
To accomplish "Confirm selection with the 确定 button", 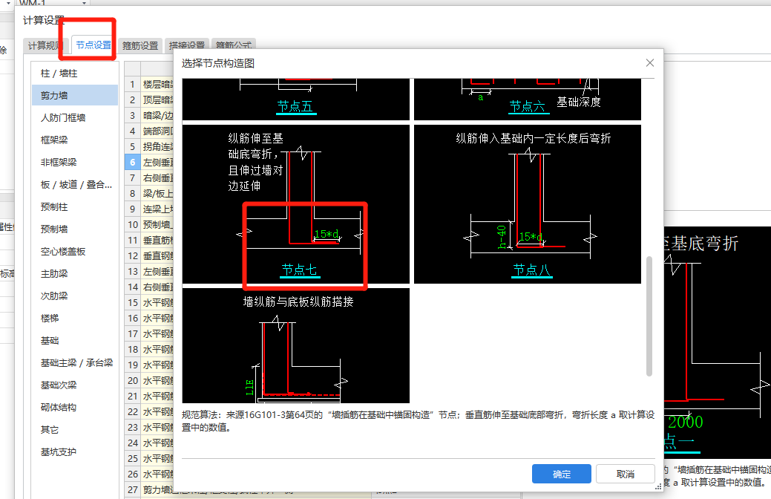I will pos(562,474).
